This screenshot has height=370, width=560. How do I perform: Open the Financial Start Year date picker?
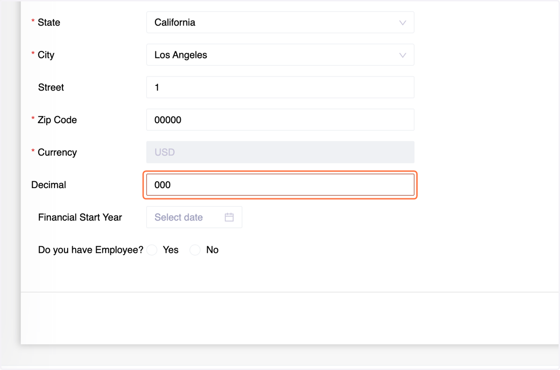click(194, 217)
